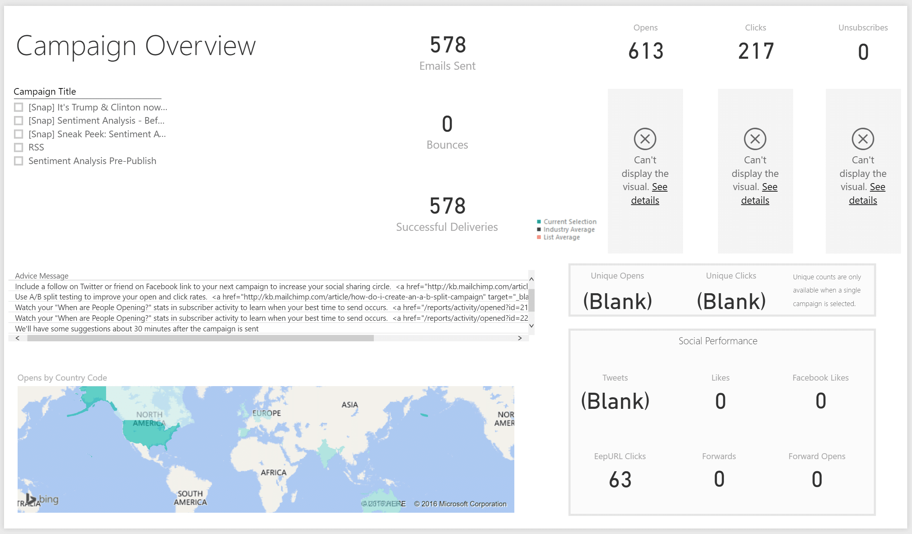Click advice table scroll up arrow
The width and height of the screenshot is (912, 534).
click(531, 279)
